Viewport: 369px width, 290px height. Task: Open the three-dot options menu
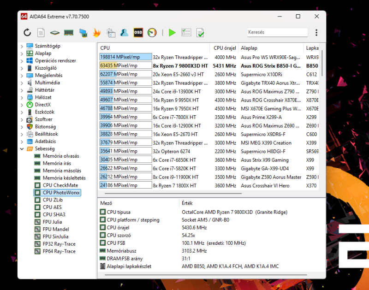click(316, 32)
